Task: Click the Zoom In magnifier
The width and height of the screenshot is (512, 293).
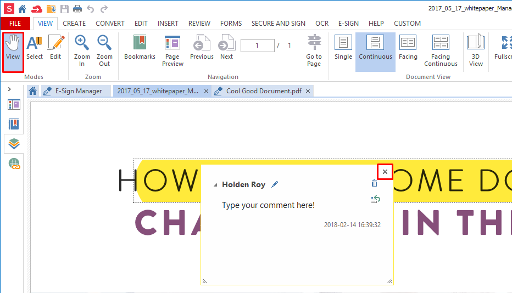Action: pos(82,50)
